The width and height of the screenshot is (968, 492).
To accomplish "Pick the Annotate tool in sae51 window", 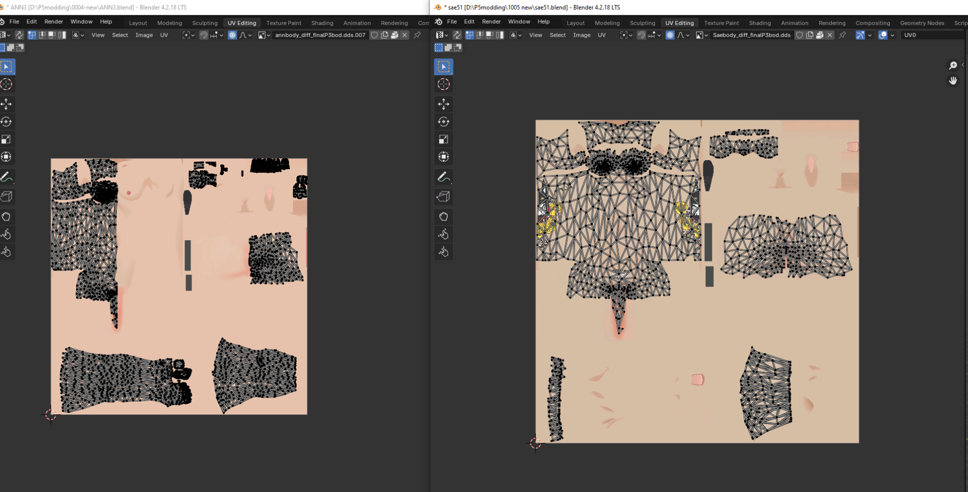I will point(444,177).
